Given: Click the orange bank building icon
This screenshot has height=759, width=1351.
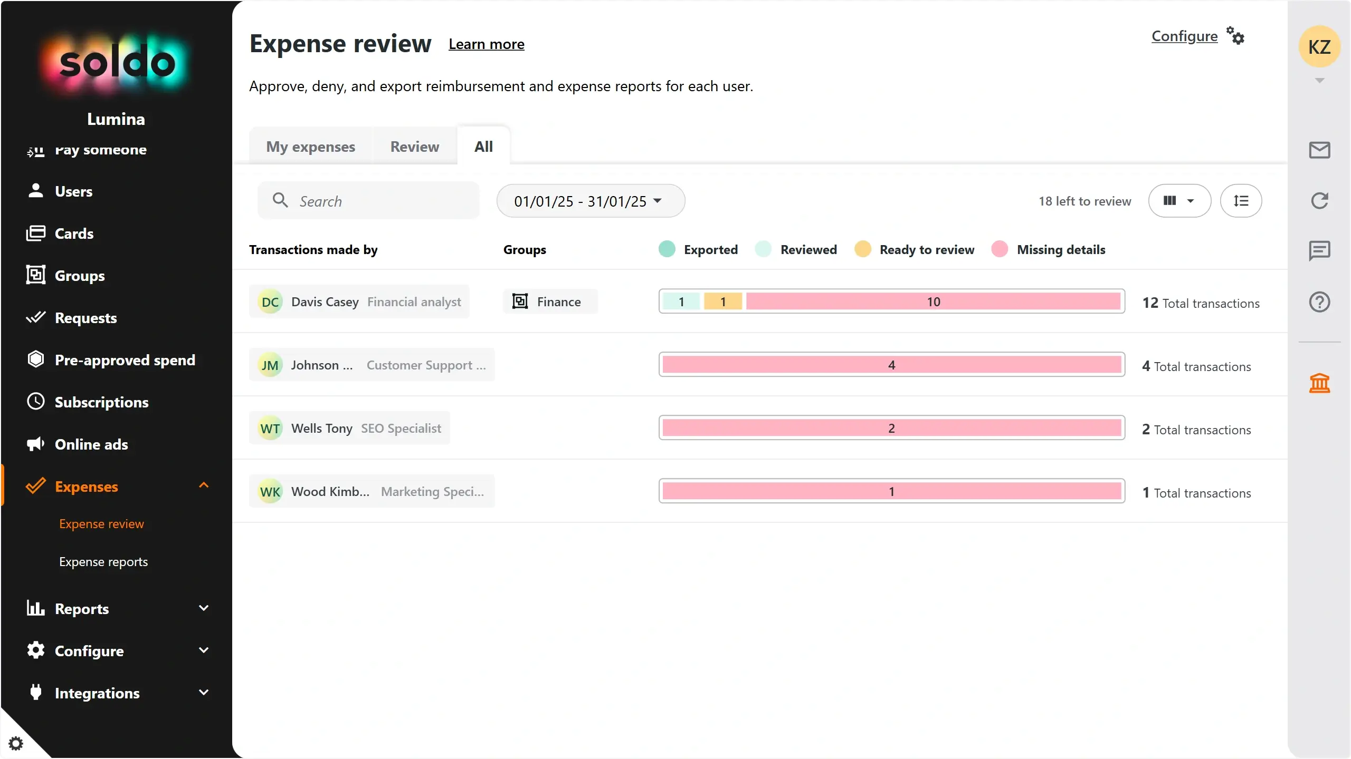Looking at the screenshot, I should (x=1319, y=383).
